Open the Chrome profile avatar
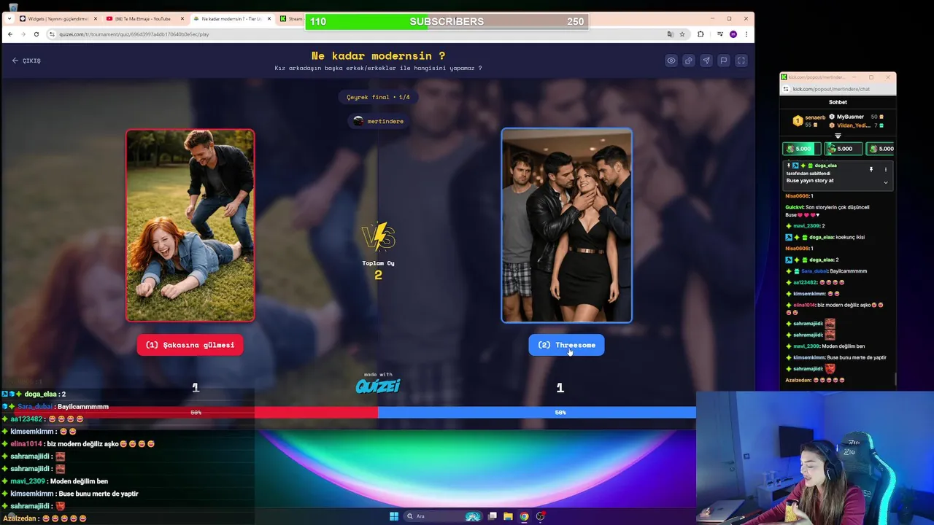Image resolution: width=934 pixels, height=525 pixels. [x=733, y=34]
